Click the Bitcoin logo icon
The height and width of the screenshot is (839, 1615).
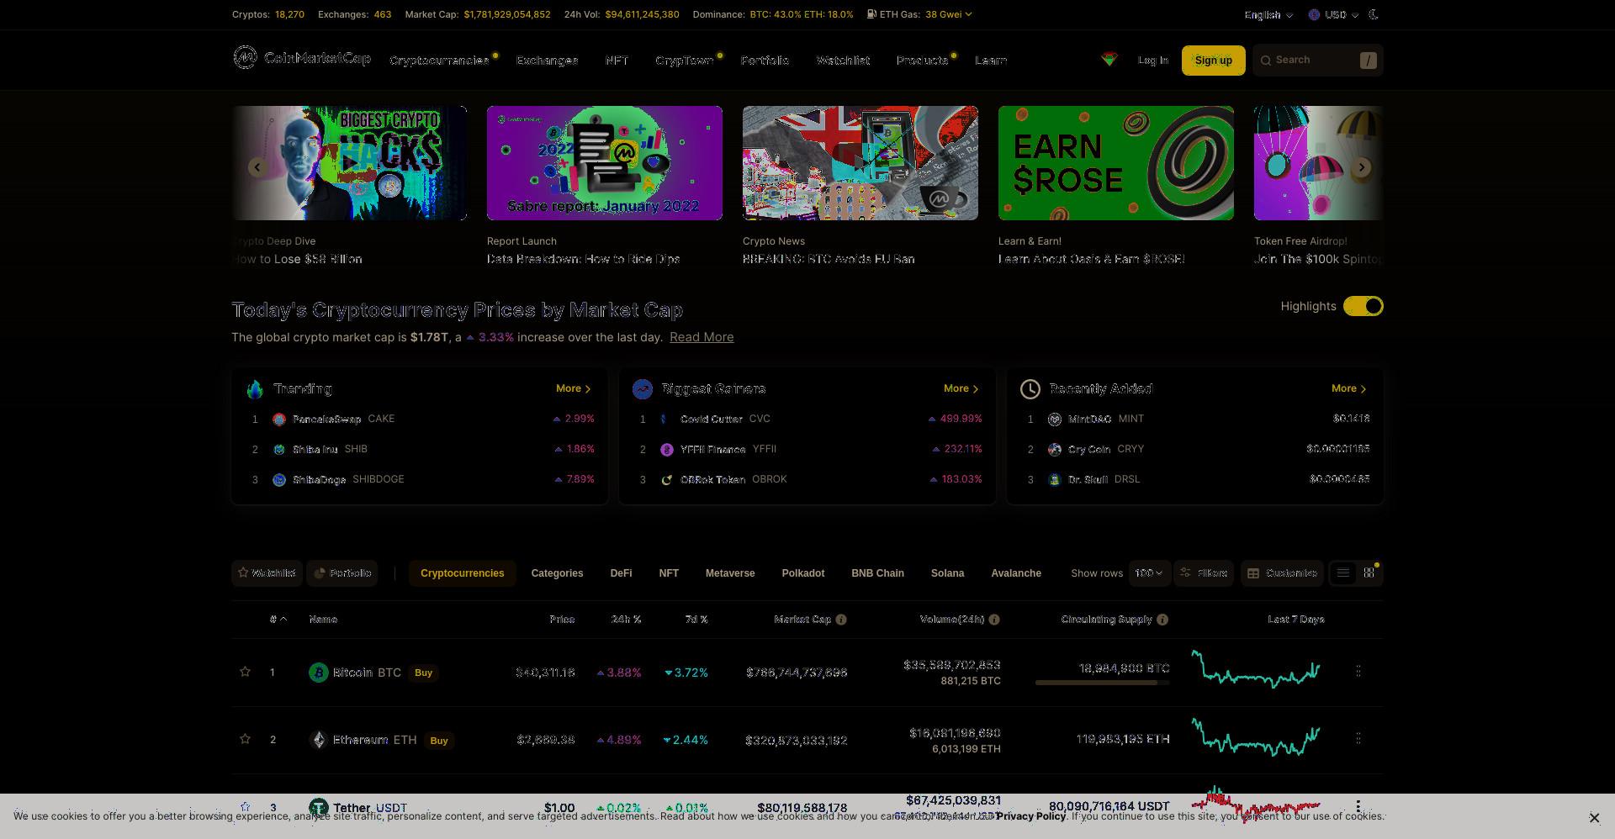click(319, 673)
